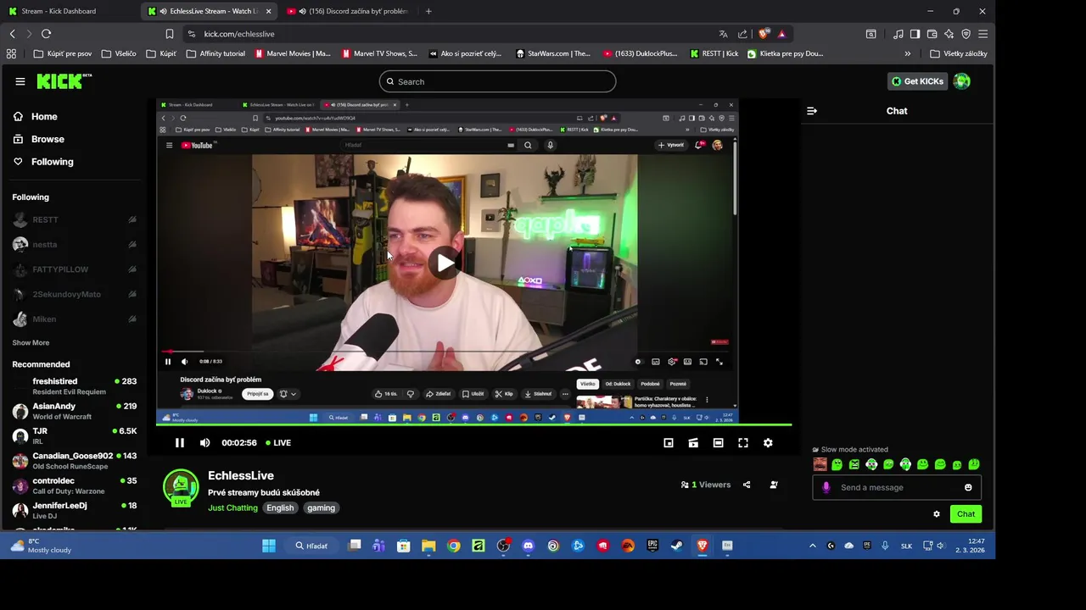Click the EchlessLive channel avatar
This screenshot has width=1086, height=610.
coord(181,487)
